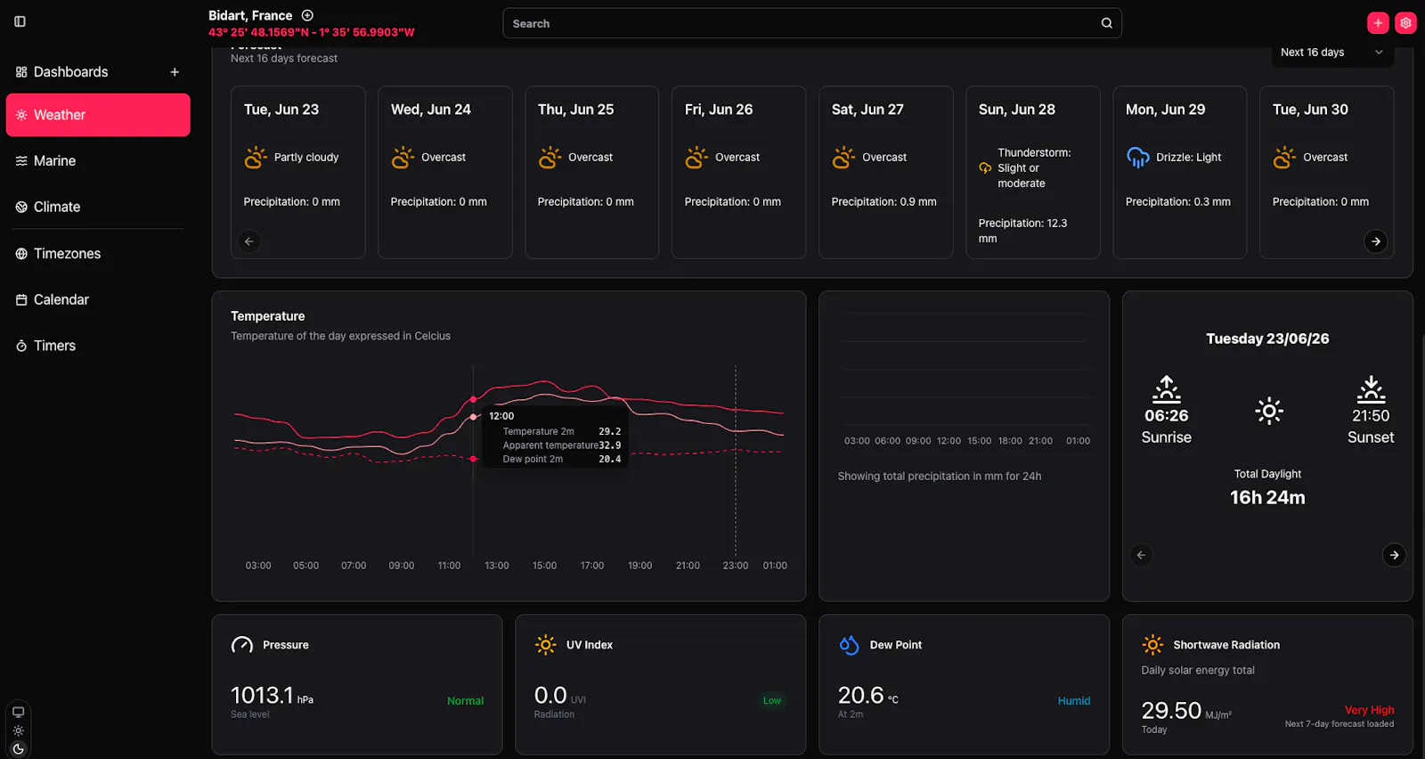Click the thunderstorm icon on Sun, Jun 28

(985, 168)
